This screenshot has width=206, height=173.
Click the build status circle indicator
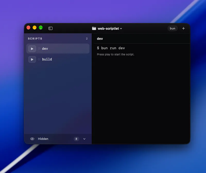(x=39, y=59)
